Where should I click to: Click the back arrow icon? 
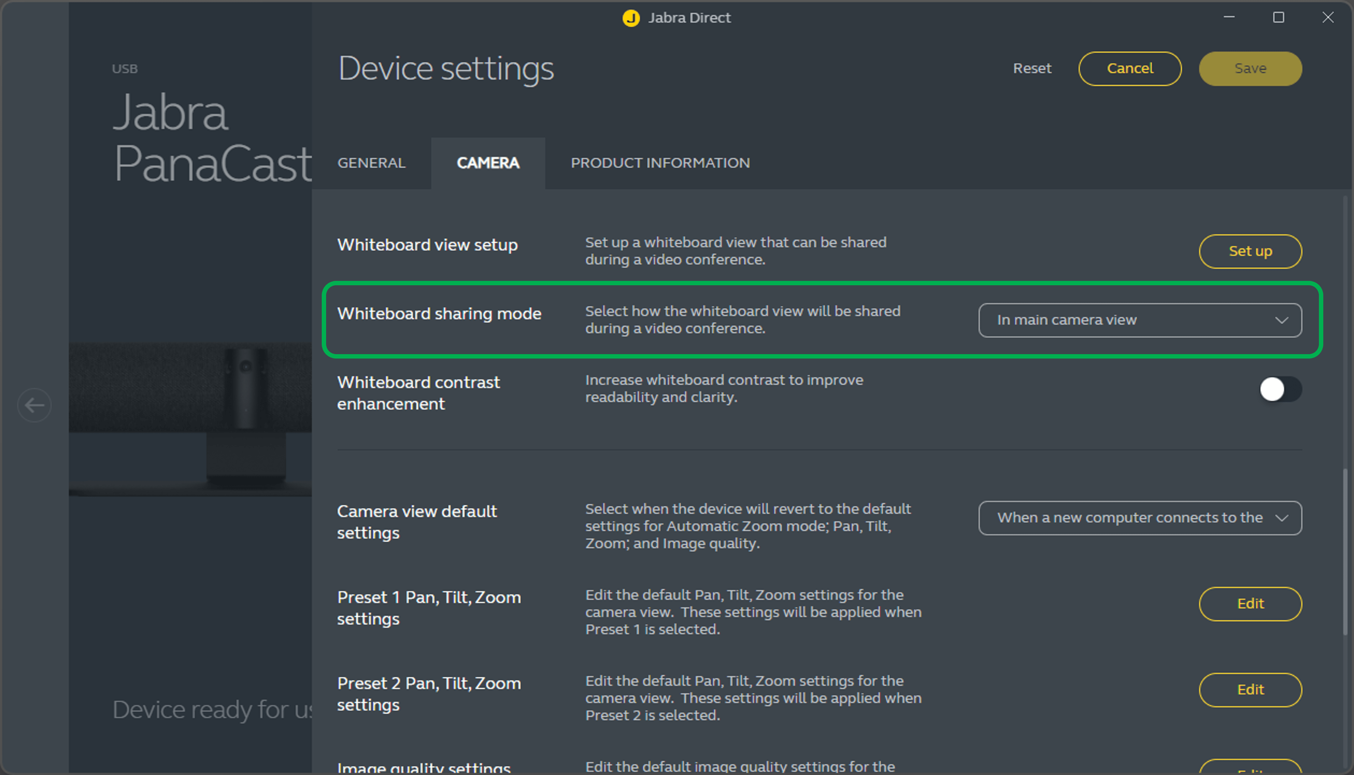coord(34,406)
